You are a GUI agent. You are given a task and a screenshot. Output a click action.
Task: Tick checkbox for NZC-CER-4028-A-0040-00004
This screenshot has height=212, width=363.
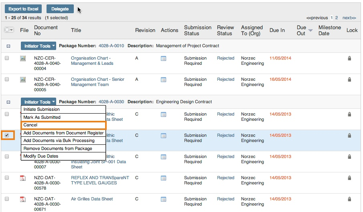click(x=7, y=58)
